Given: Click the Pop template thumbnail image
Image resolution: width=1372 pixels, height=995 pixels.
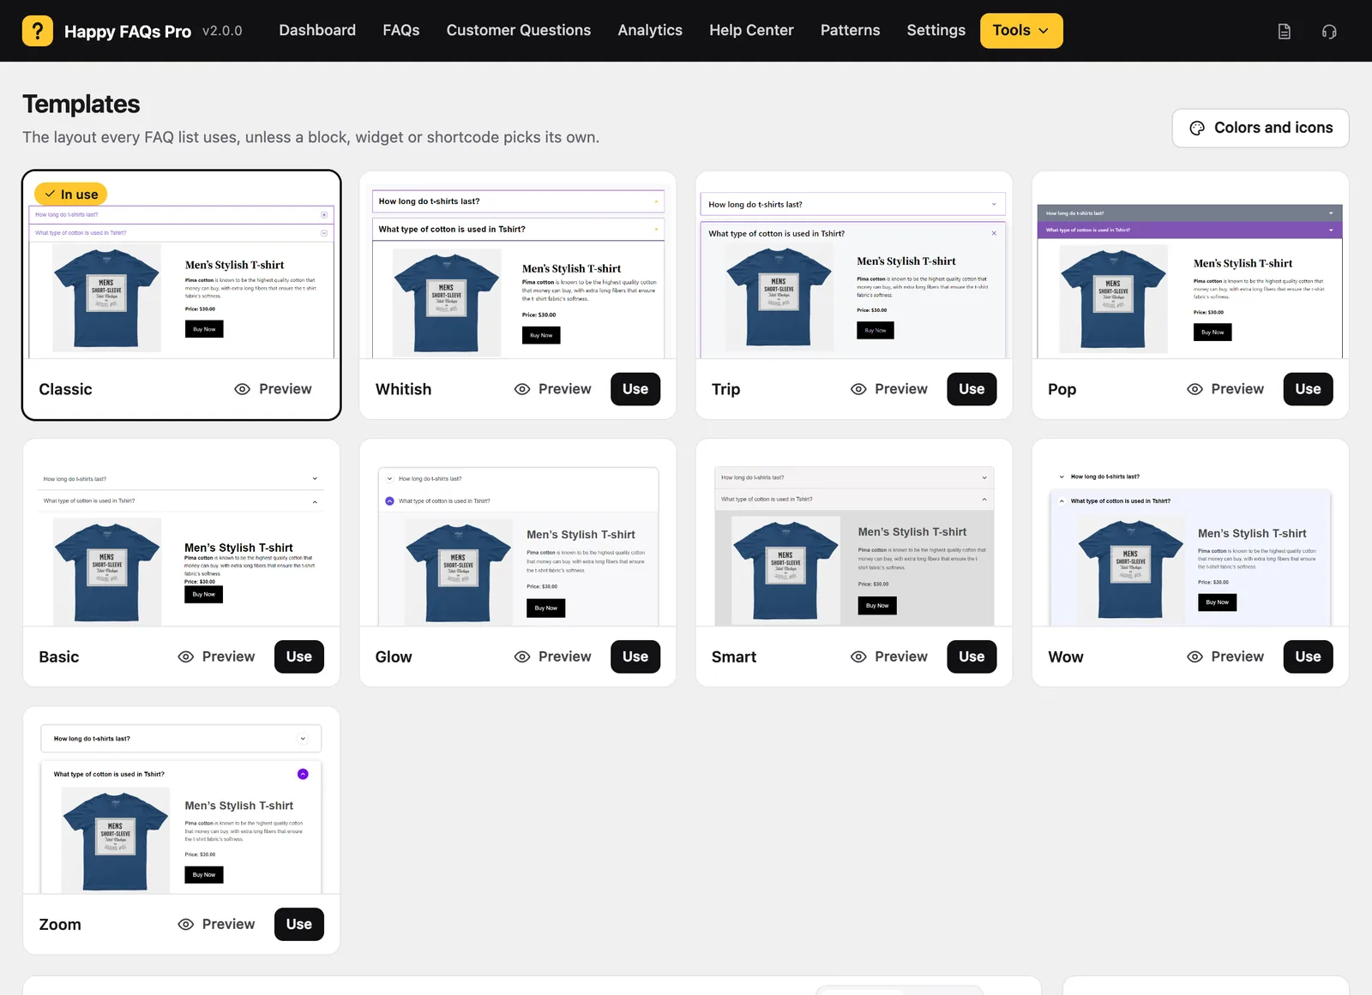Looking at the screenshot, I should coord(1190,265).
